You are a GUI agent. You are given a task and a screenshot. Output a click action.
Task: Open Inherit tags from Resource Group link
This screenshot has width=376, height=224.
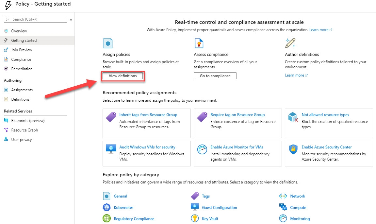(x=148, y=115)
